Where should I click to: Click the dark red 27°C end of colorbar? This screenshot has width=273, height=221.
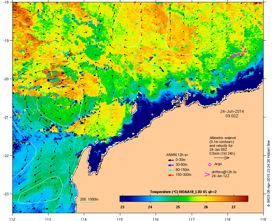pyautogui.click(x=245, y=199)
